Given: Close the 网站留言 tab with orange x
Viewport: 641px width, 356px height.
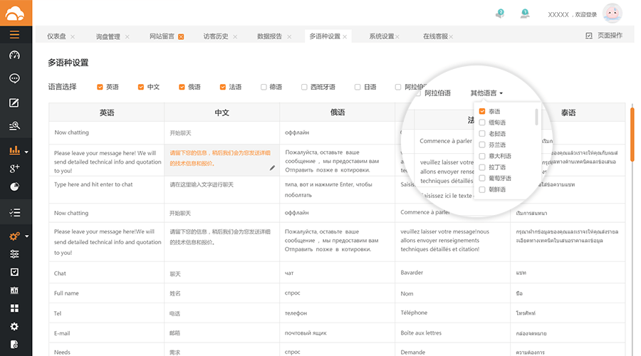Looking at the screenshot, I should click(181, 37).
